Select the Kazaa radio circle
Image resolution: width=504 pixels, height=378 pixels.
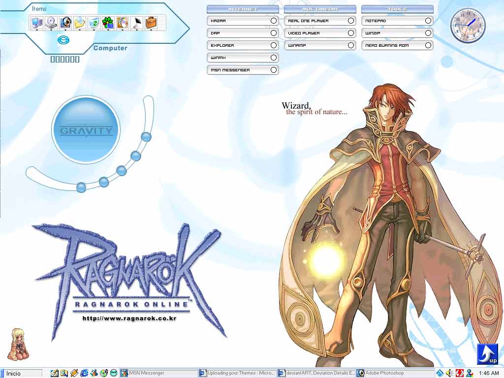274,21
